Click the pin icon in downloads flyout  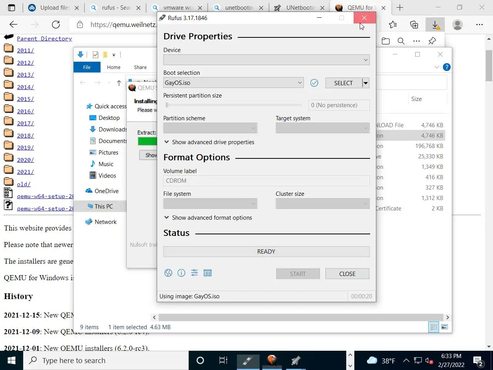[432, 41]
